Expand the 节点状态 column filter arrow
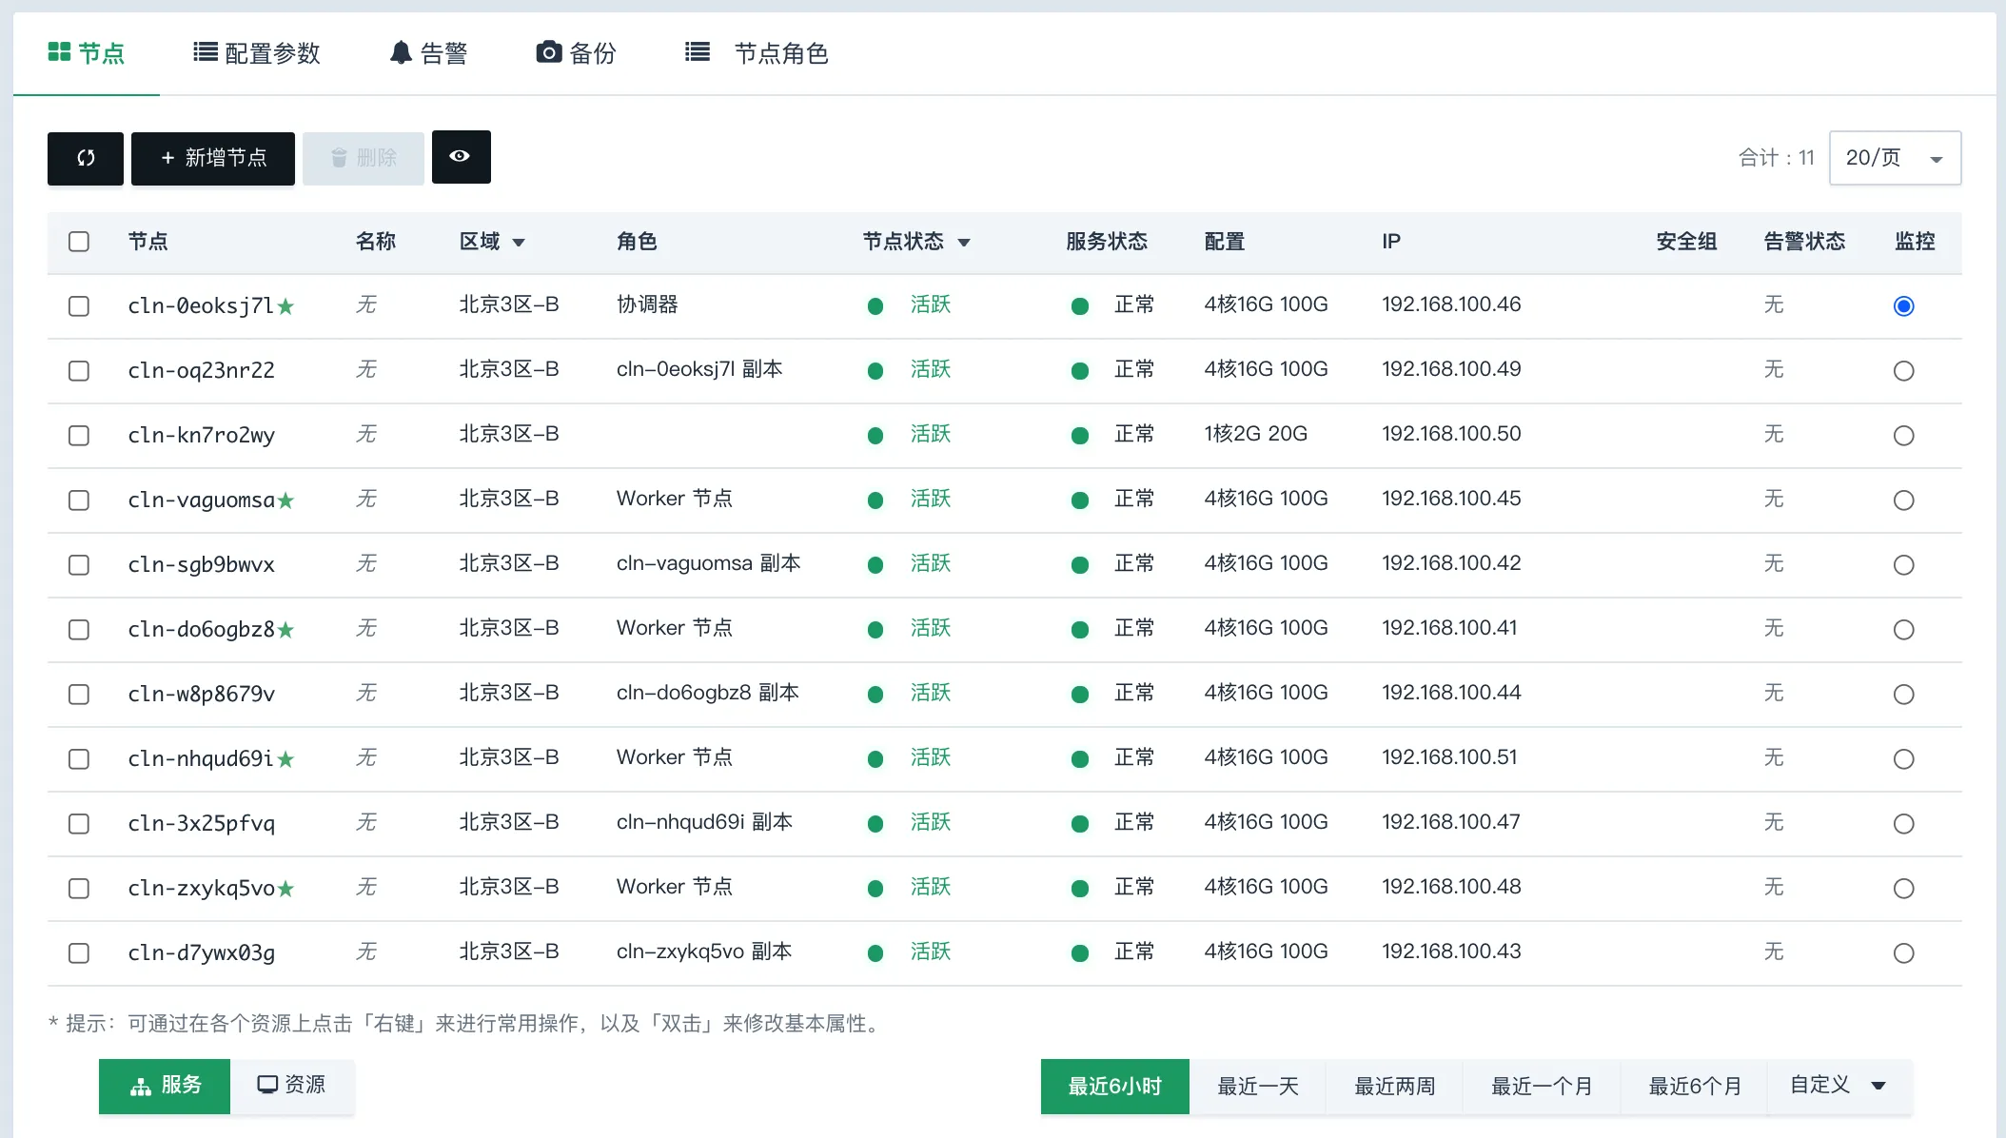 964,243
